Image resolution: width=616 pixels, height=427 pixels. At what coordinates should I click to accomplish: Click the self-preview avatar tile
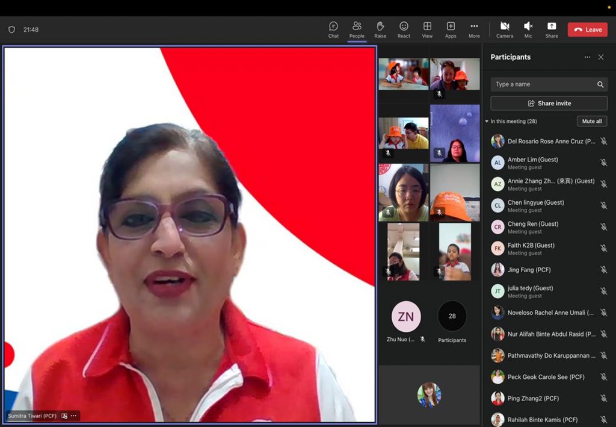click(x=429, y=394)
